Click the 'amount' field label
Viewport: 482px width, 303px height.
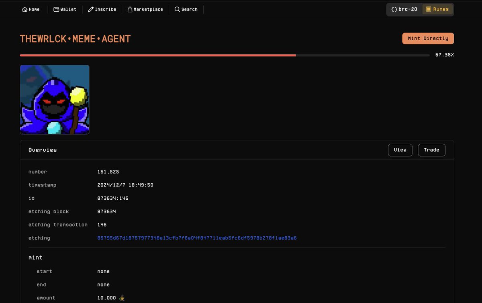[x=46, y=298]
